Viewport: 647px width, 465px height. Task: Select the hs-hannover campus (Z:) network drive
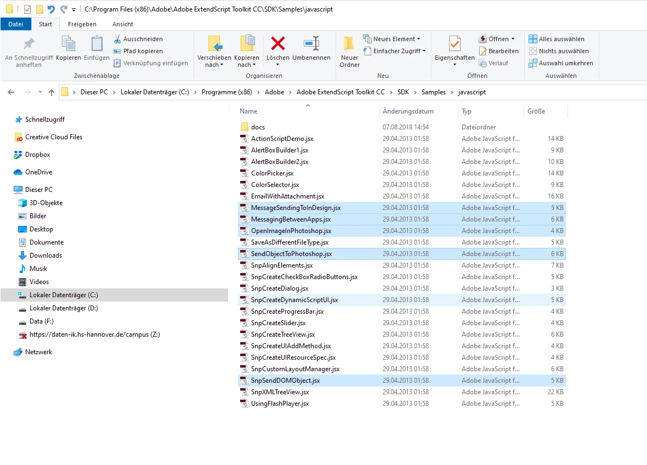(114, 334)
